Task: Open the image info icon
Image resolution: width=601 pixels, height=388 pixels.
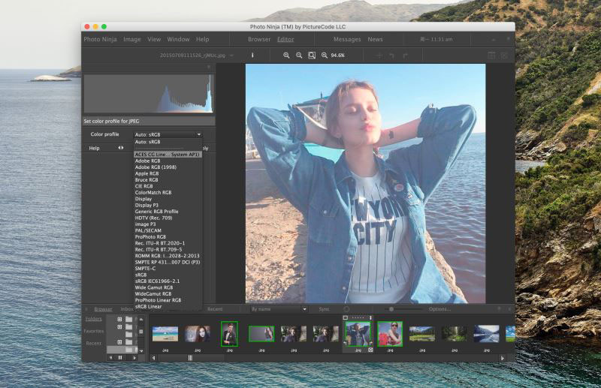Action: pos(252,55)
